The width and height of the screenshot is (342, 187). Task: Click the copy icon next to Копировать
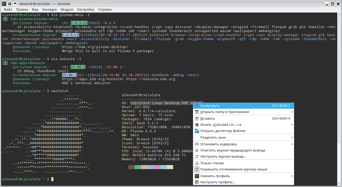(x=197, y=106)
